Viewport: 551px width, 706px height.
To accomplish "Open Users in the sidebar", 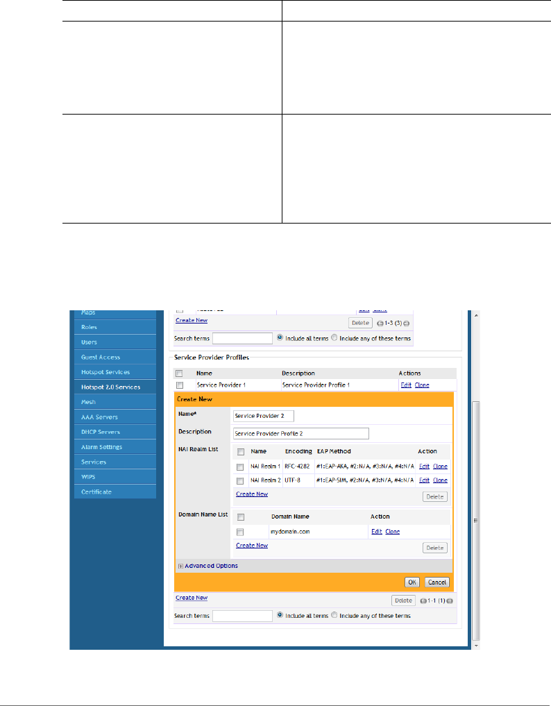I will [x=115, y=342].
